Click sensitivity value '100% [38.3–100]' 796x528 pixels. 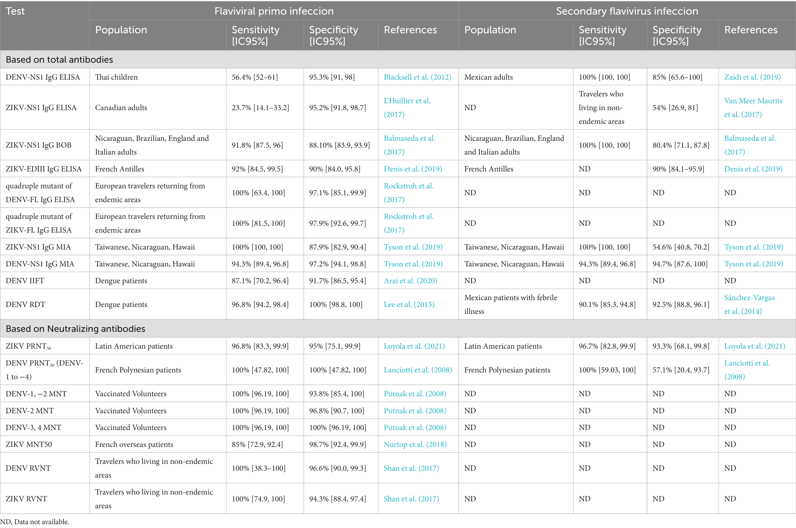tap(259, 468)
